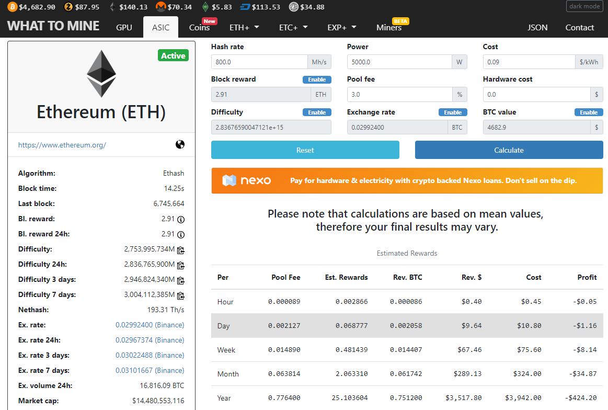The image size is (608, 410).
Task: Click the Week row revenue value $67.46
Action: (x=469, y=349)
